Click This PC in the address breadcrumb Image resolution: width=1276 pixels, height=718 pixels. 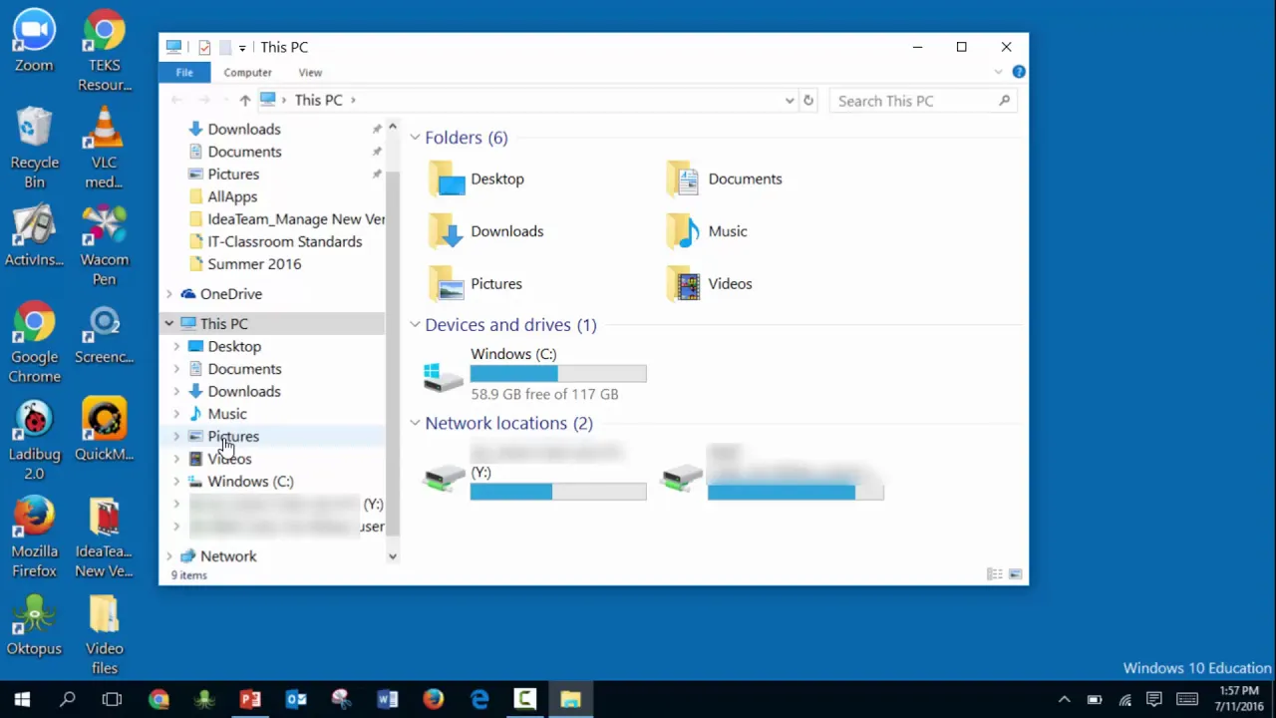click(318, 100)
